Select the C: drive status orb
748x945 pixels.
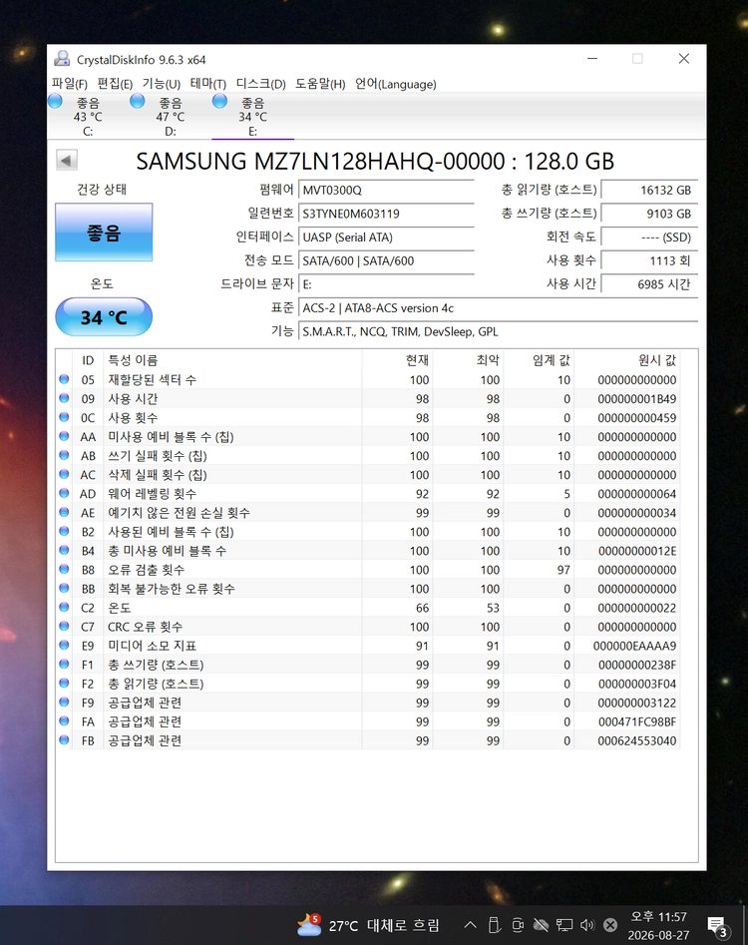(x=55, y=101)
